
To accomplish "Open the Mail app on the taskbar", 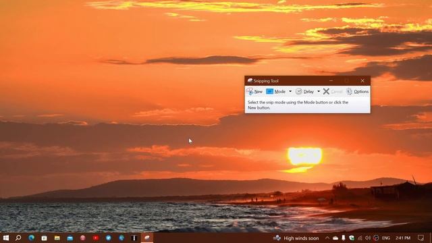I will [x=70, y=238].
